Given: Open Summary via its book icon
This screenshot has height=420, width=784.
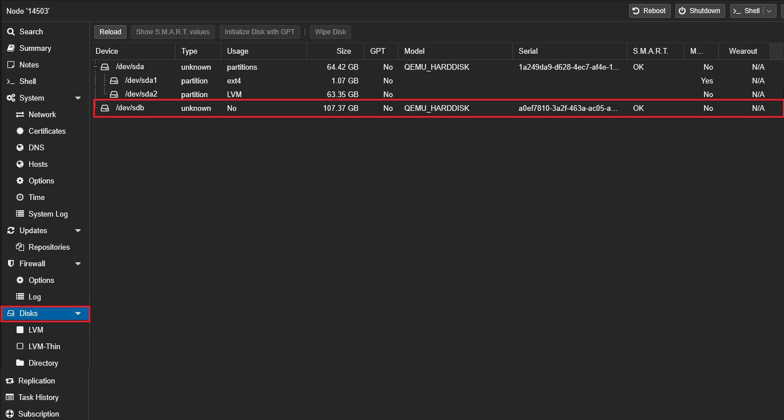Looking at the screenshot, I should [x=10, y=49].
